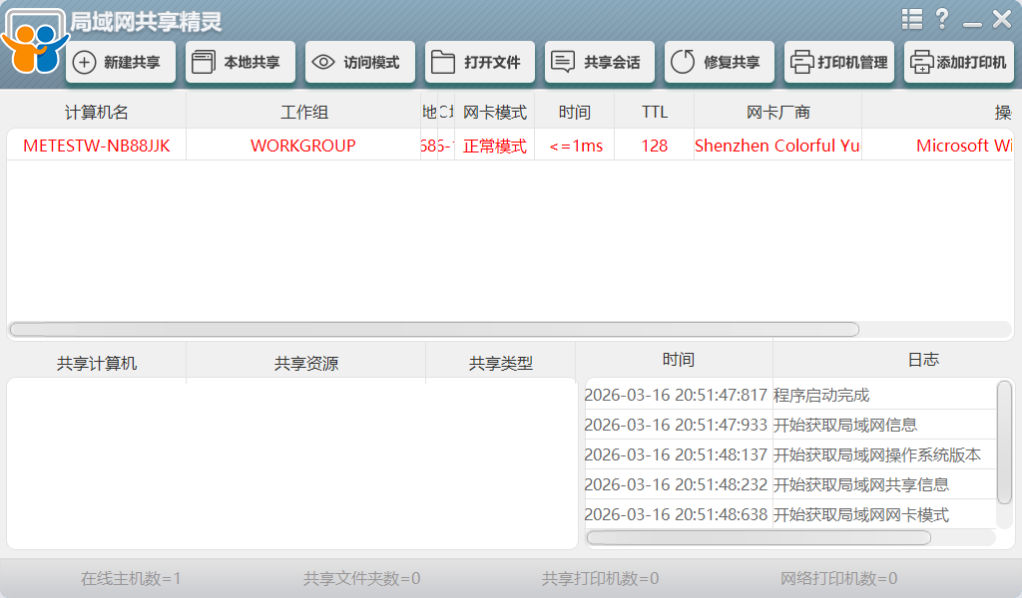Click the application logo in top-left corner
Viewport: 1022px width, 598px height.
35,40
